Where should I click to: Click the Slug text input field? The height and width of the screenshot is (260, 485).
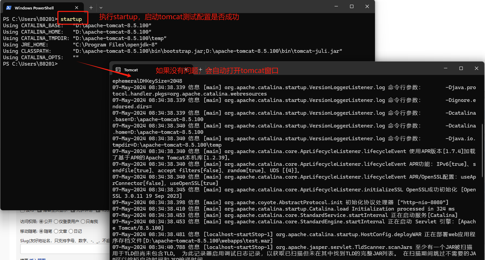click(x=65, y=249)
